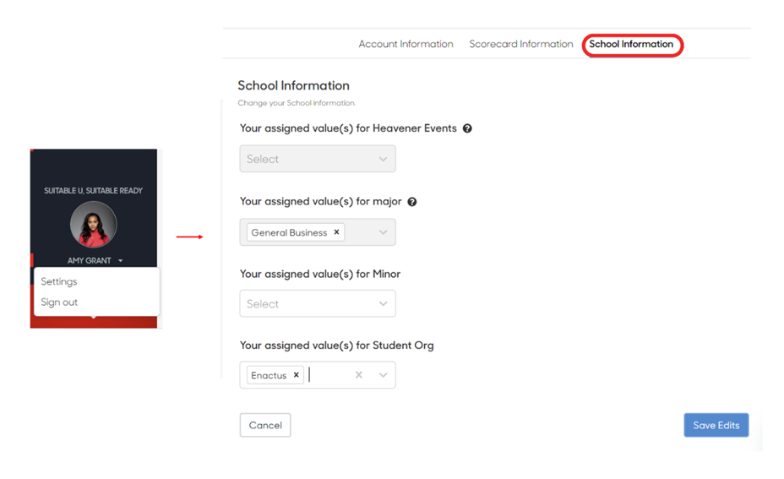Click the Heavener Events help icon

(467, 128)
